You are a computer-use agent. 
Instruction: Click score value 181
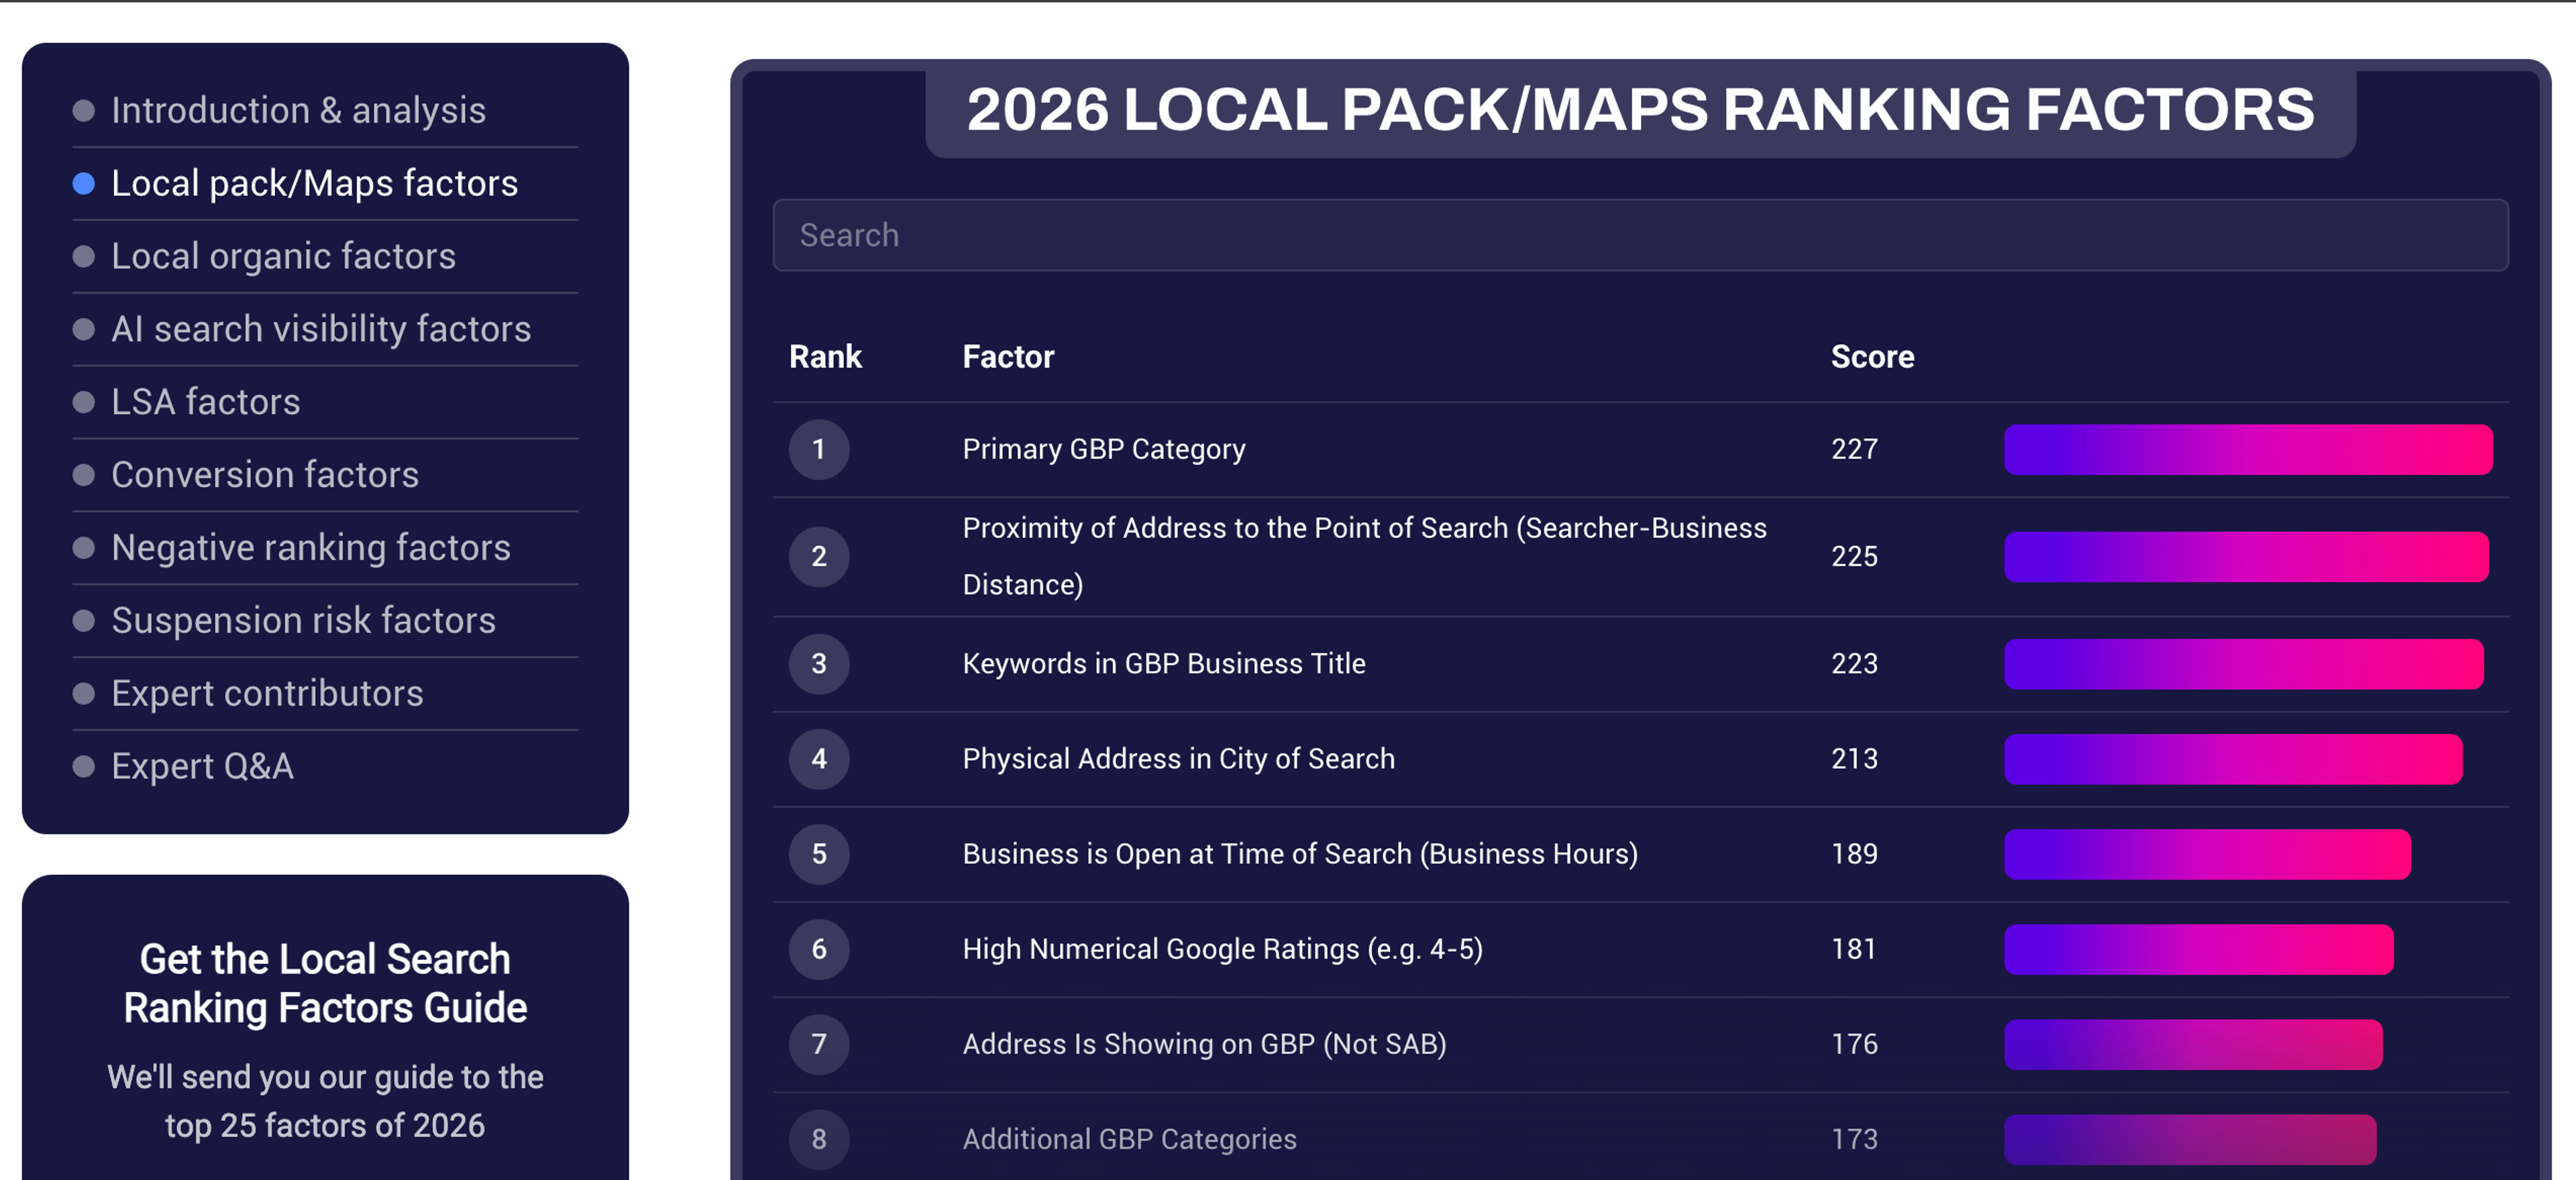tap(1854, 949)
